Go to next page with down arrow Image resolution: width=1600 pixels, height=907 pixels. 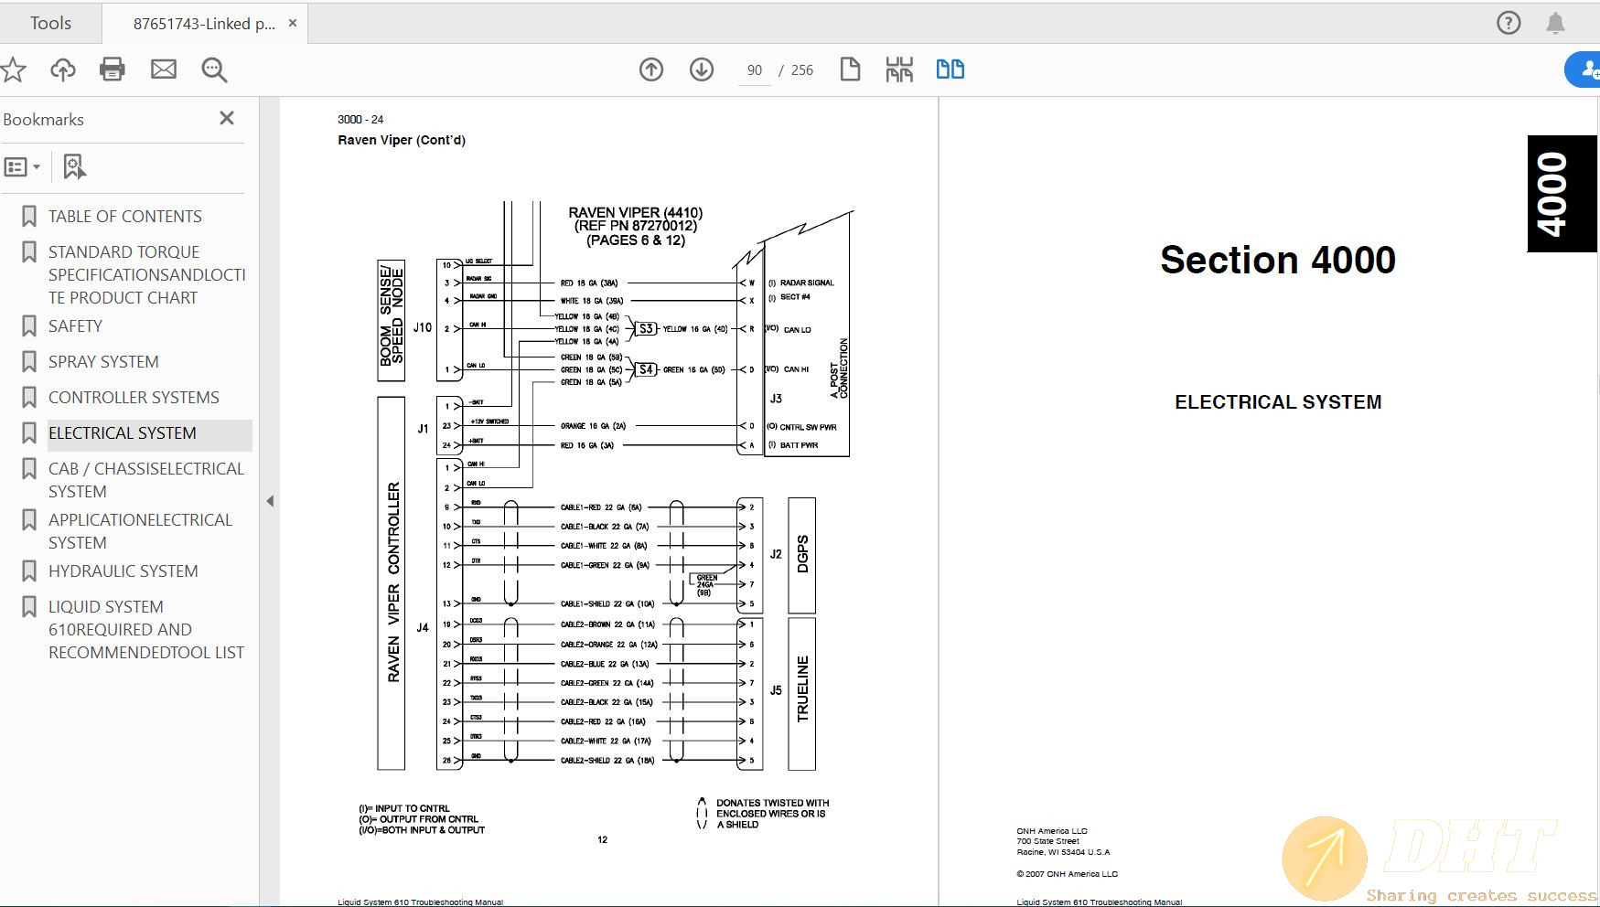coord(701,69)
